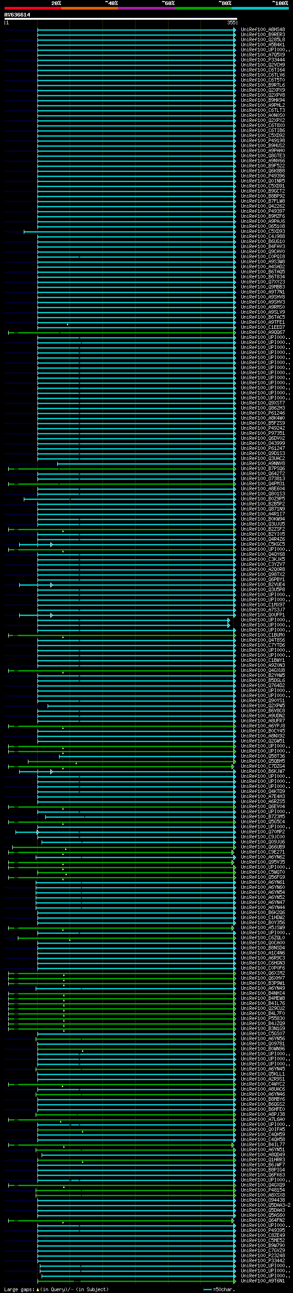
Task: Click the UniRef100_Q2VCH9 label
Action: (262, 65)
